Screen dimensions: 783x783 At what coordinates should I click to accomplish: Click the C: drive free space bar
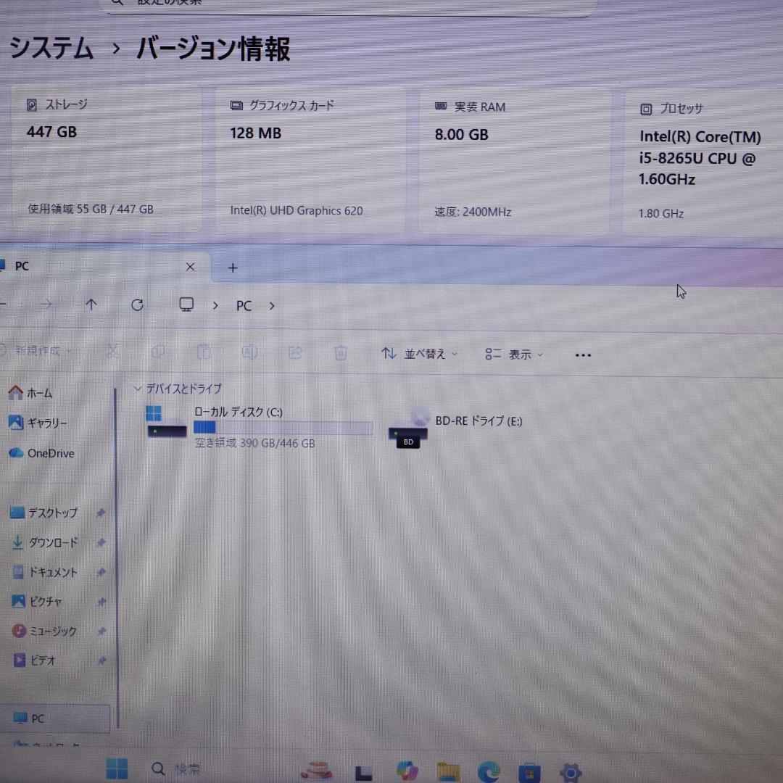click(x=283, y=428)
